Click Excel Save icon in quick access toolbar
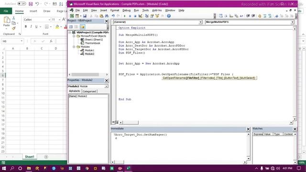The height and width of the screenshot is (172, 306). coord(31,4)
